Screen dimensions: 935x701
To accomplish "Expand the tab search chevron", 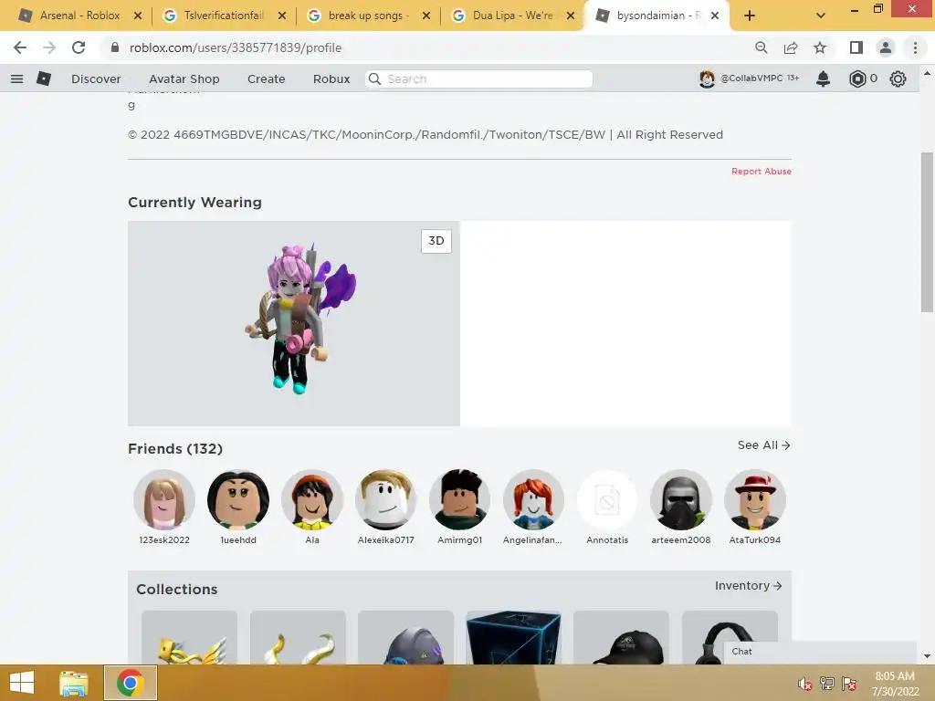I will [821, 16].
